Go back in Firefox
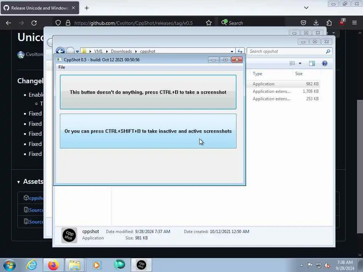The width and height of the screenshot is (363, 272). pos(9,23)
